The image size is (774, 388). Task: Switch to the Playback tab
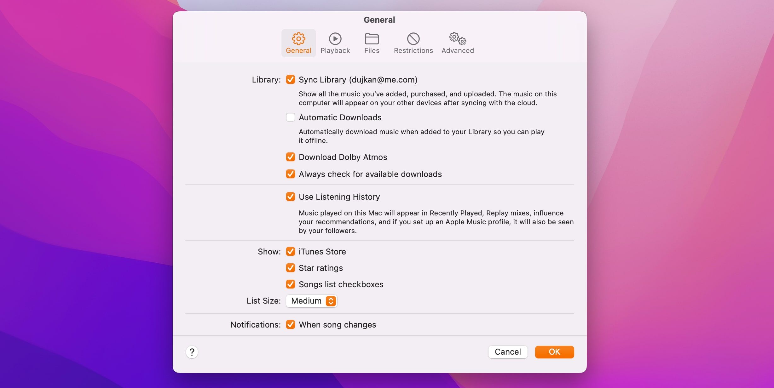click(x=335, y=43)
